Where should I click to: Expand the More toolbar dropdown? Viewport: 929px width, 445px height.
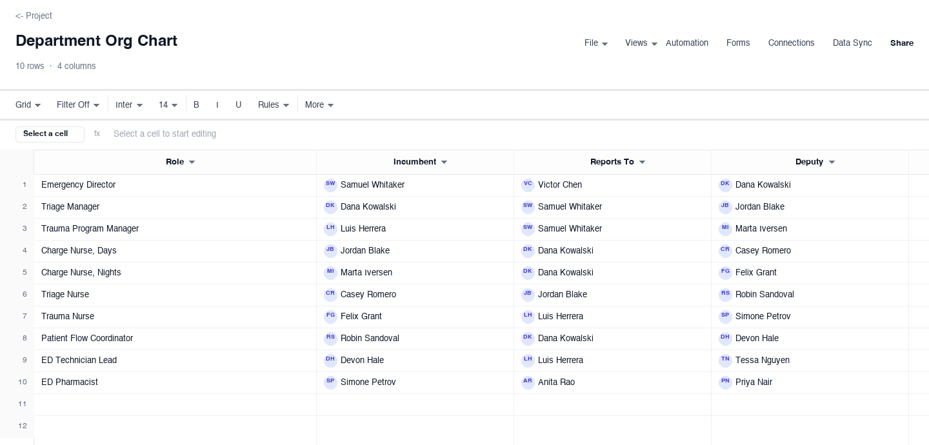coord(319,105)
